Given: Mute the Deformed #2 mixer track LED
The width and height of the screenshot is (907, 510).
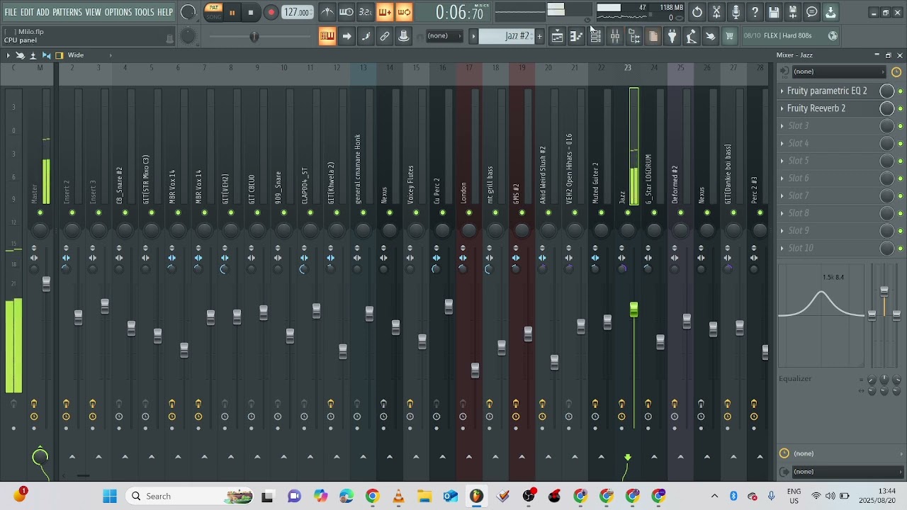Looking at the screenshot, I should coord(680,212).
